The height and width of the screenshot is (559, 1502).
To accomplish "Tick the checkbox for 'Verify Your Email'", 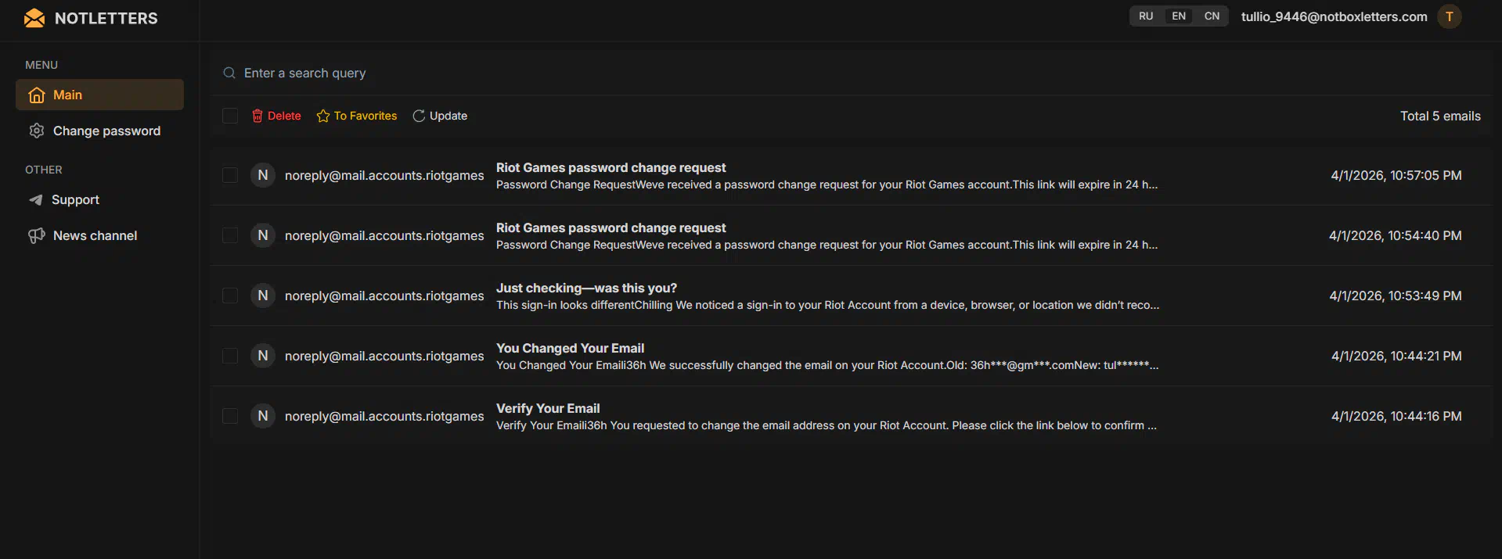I will (230, 416).
